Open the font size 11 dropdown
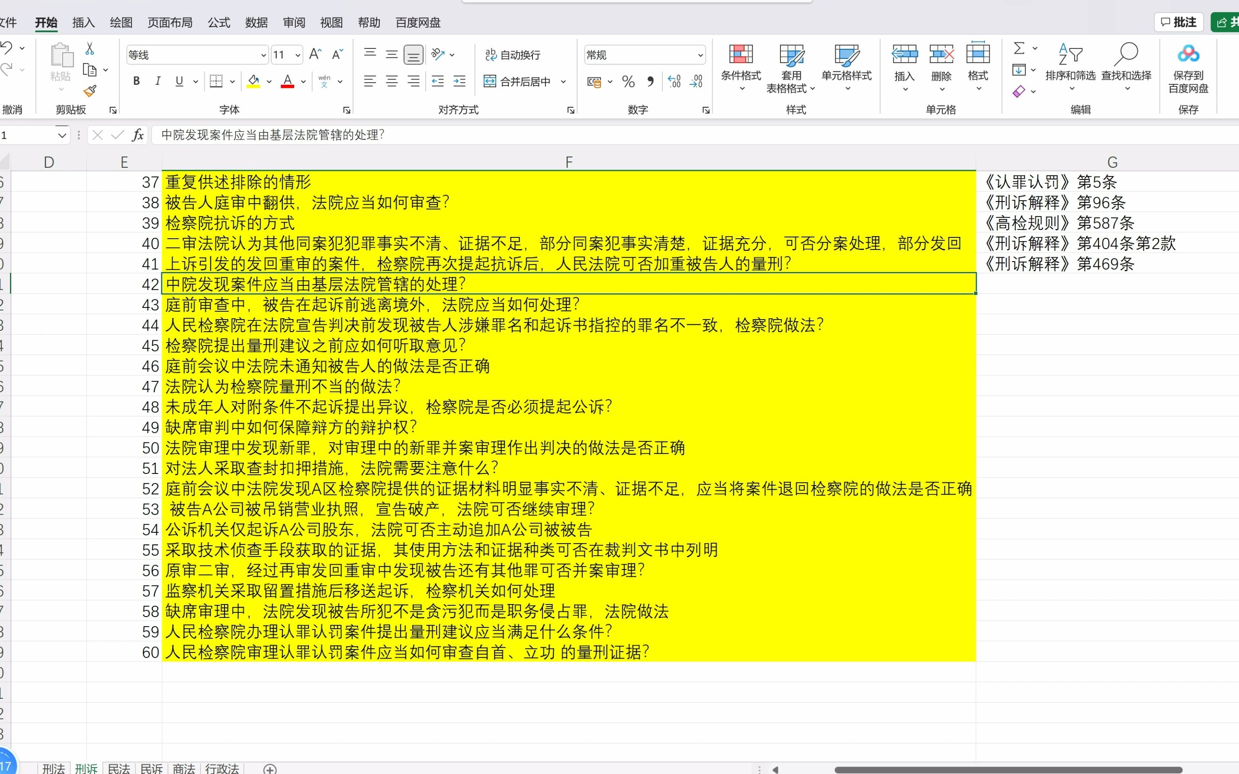Viewport: 1239px width, 774px height. click(298, 55)
